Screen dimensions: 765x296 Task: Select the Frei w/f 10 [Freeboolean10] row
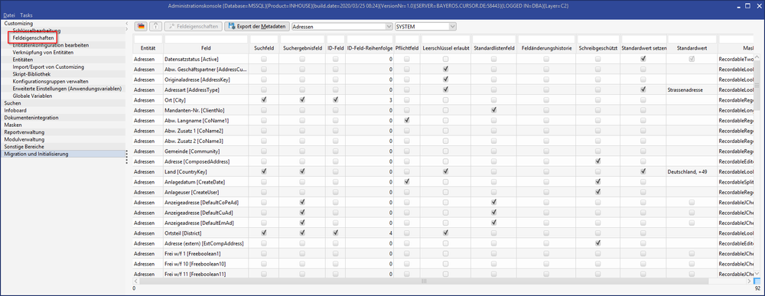tap(443, 264)
